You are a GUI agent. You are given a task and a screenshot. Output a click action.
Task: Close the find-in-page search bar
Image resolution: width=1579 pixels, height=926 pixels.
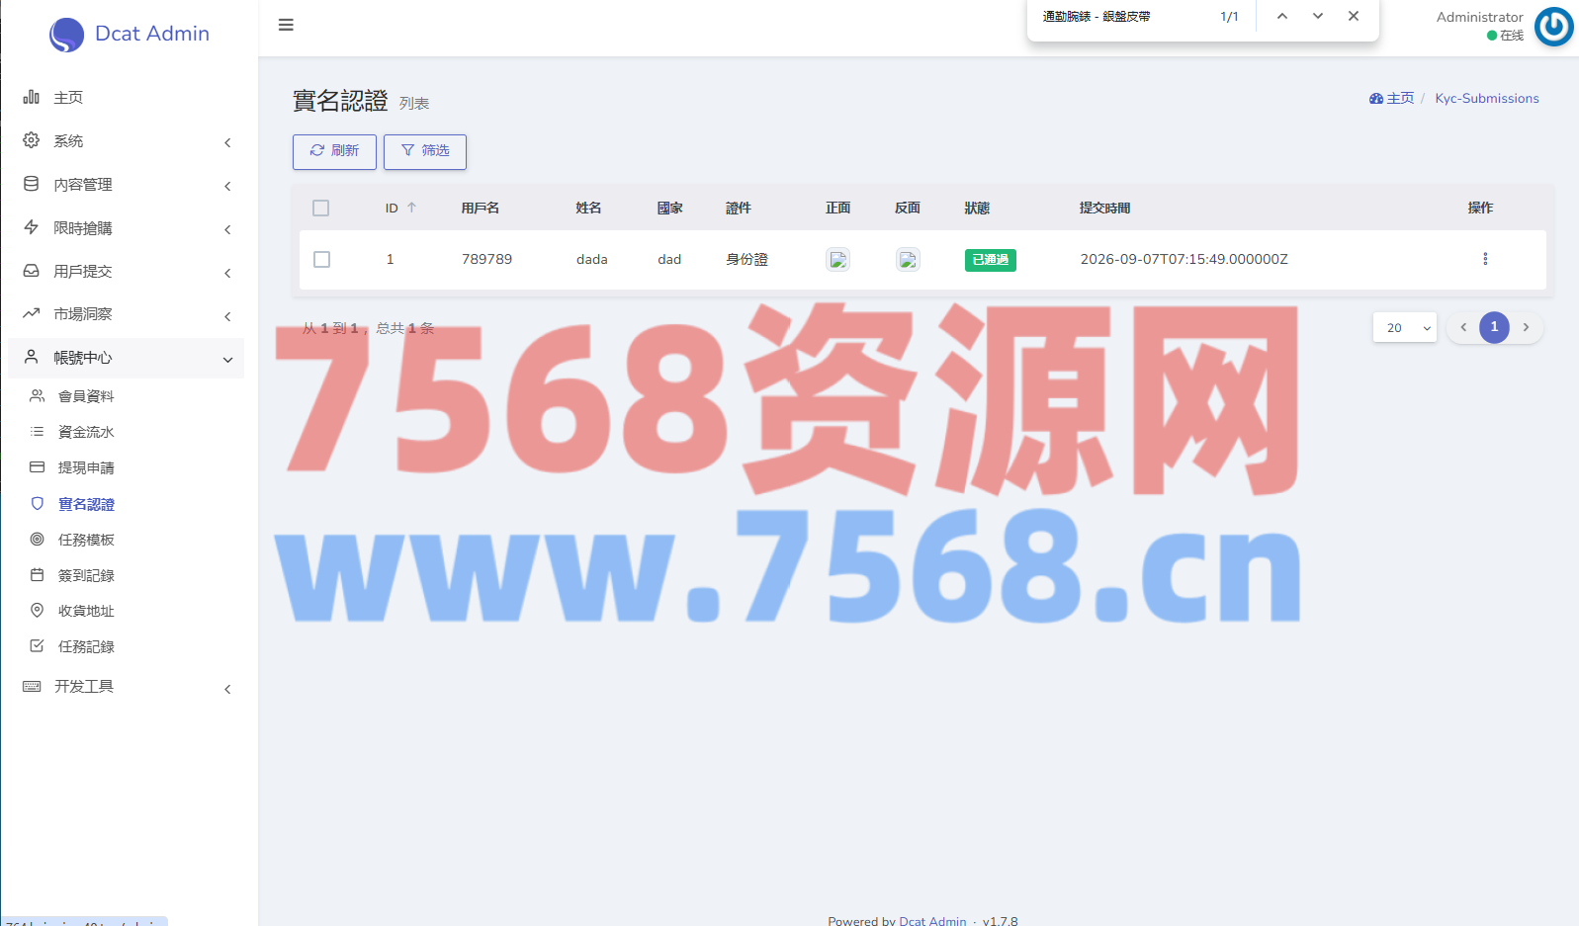[1354, 16]
